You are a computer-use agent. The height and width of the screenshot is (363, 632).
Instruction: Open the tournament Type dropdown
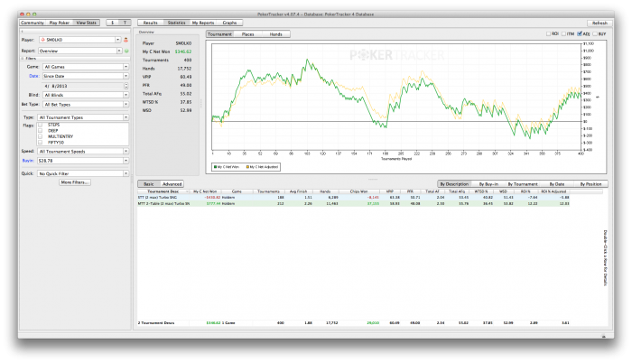tap(125, 117)
